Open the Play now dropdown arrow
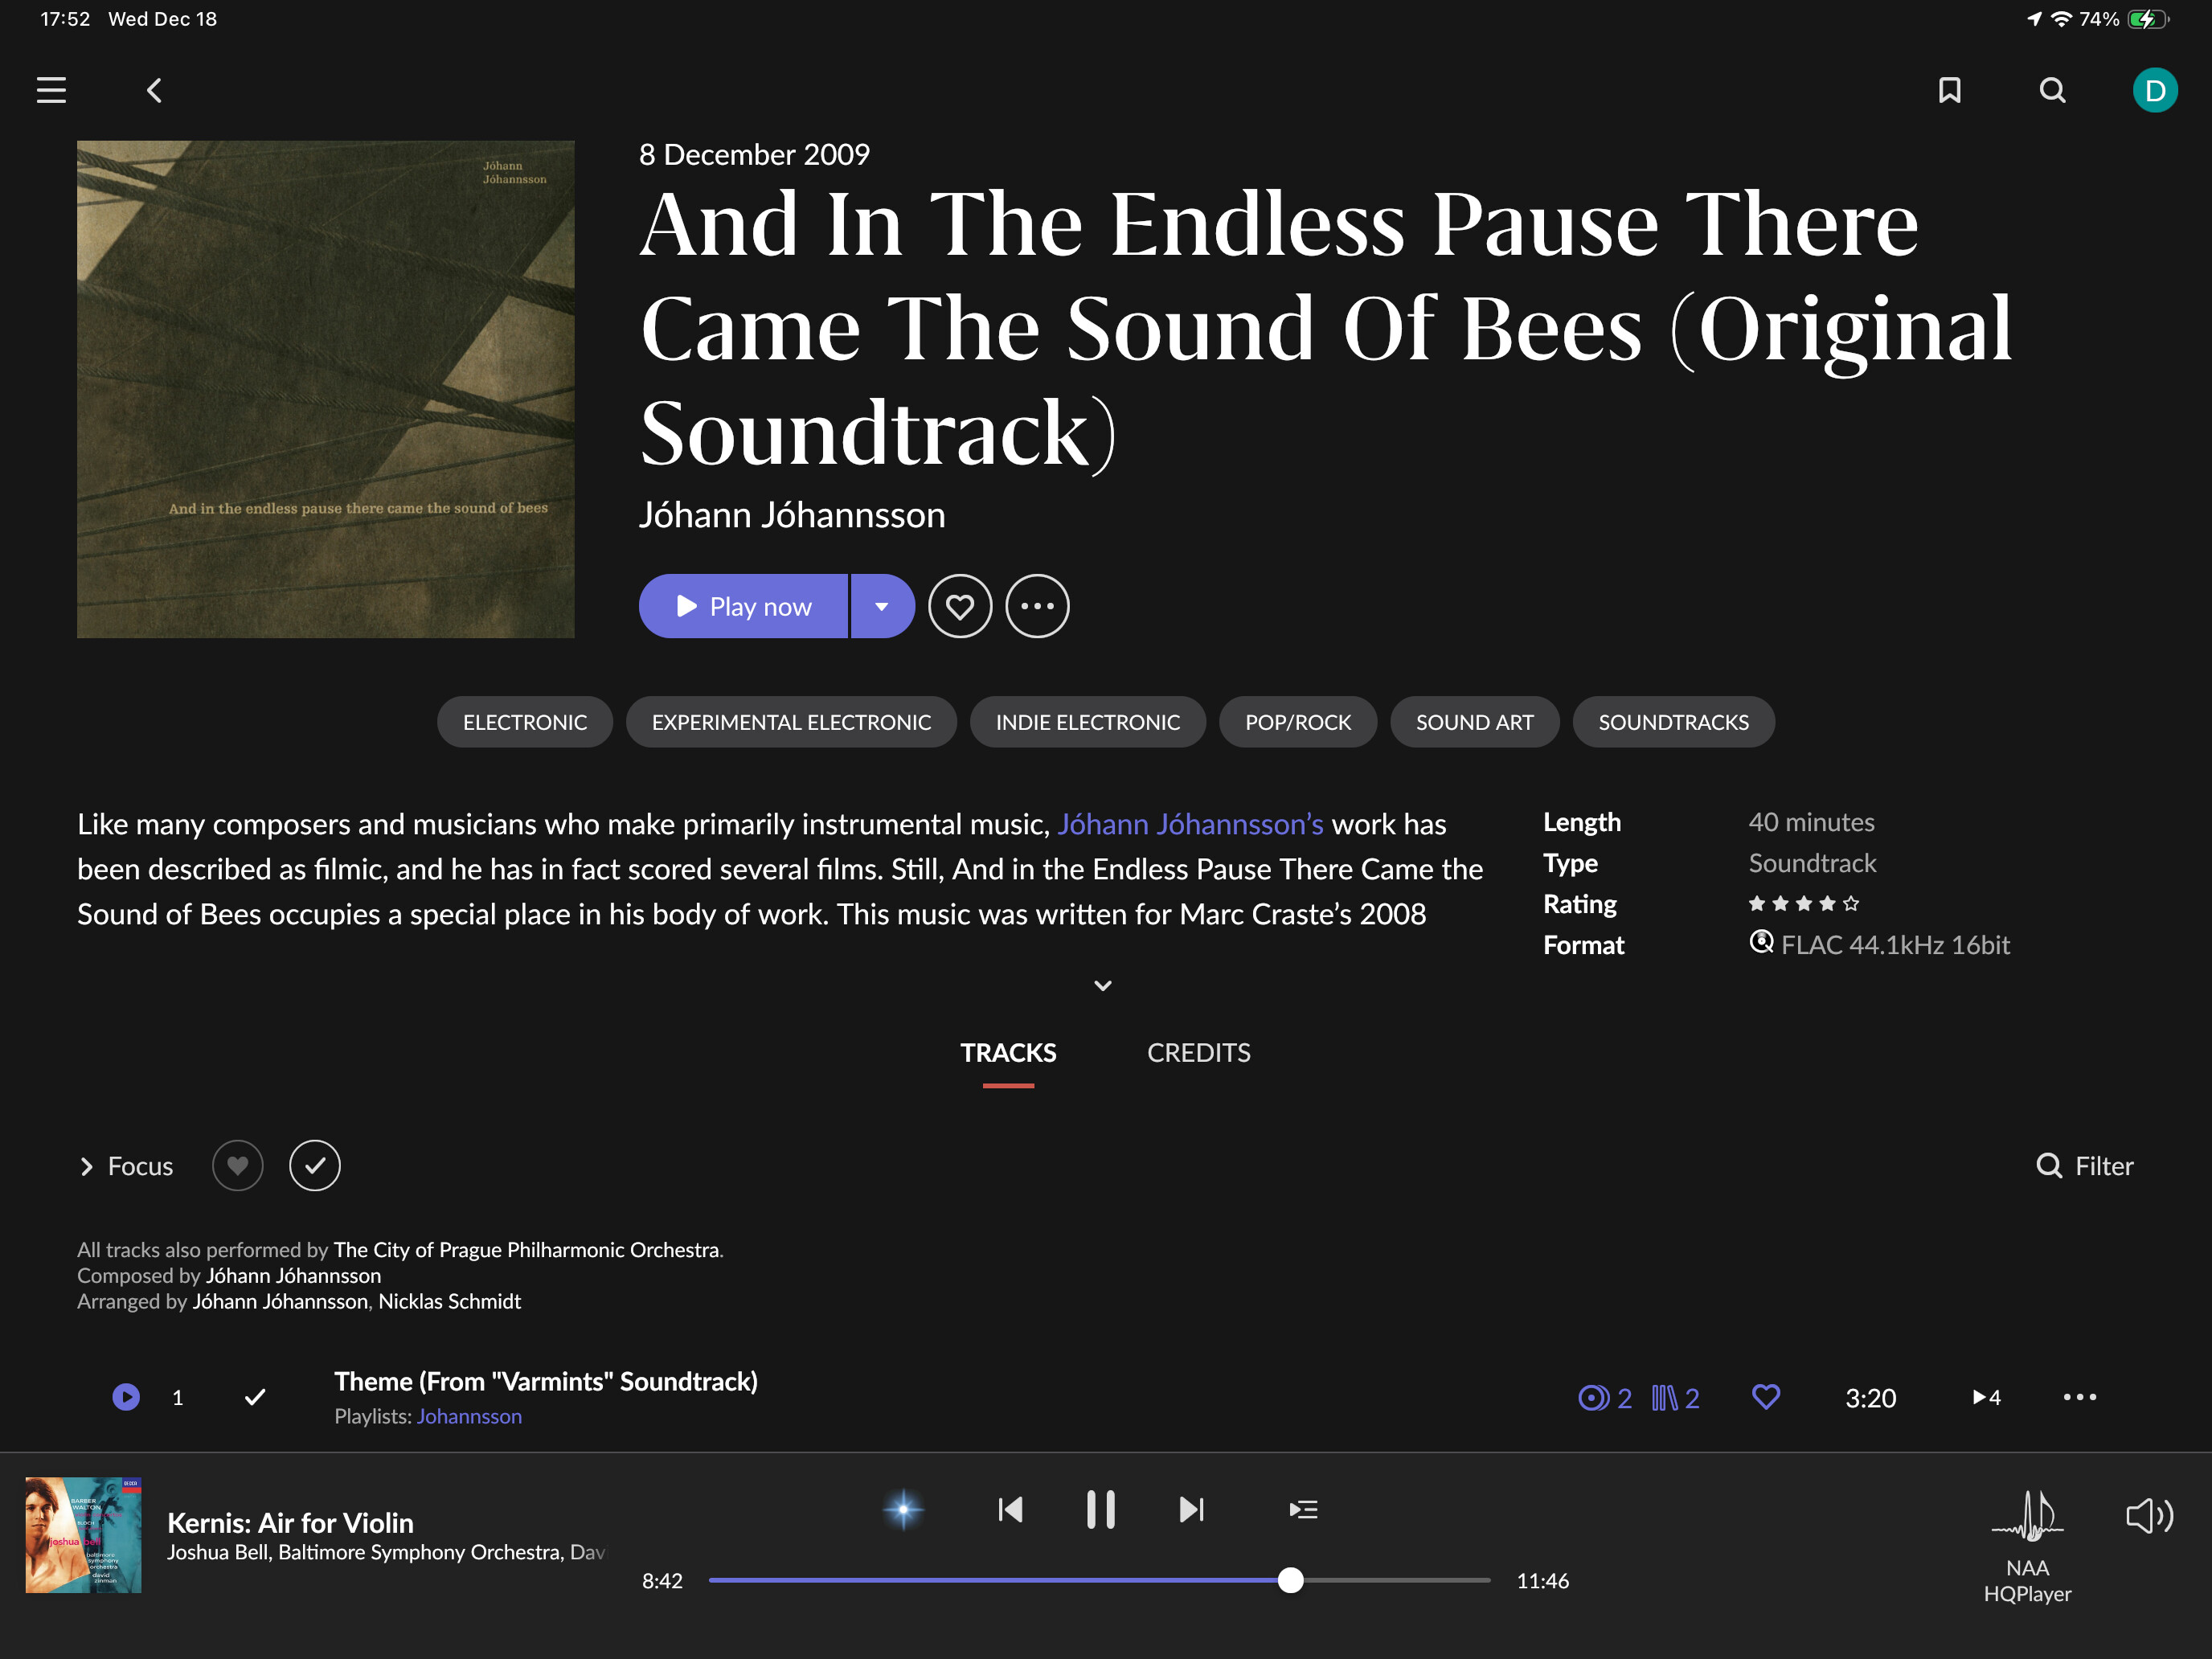The width and height of the screenshot is (2212, 1659). point(882,606)
